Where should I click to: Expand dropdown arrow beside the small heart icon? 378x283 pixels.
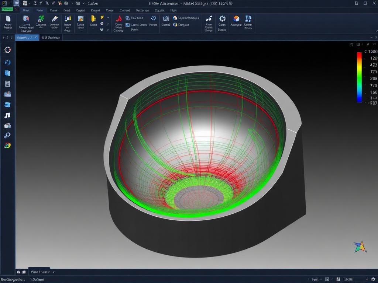point(108,30)
